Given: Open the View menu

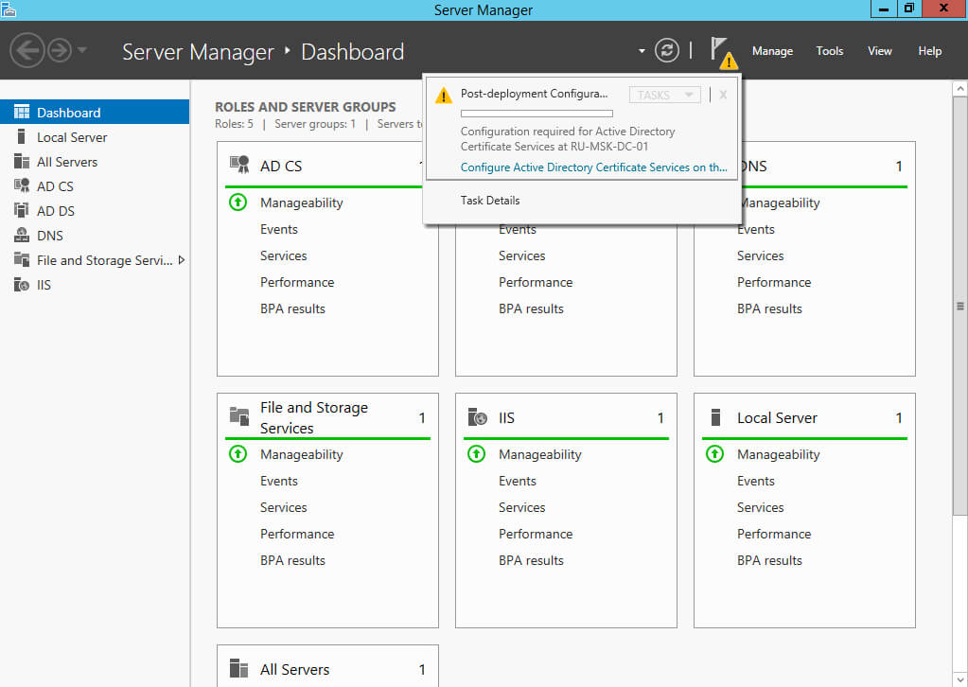Looking at the screenshot, I should pyautogui.click(x=880, y=51).
